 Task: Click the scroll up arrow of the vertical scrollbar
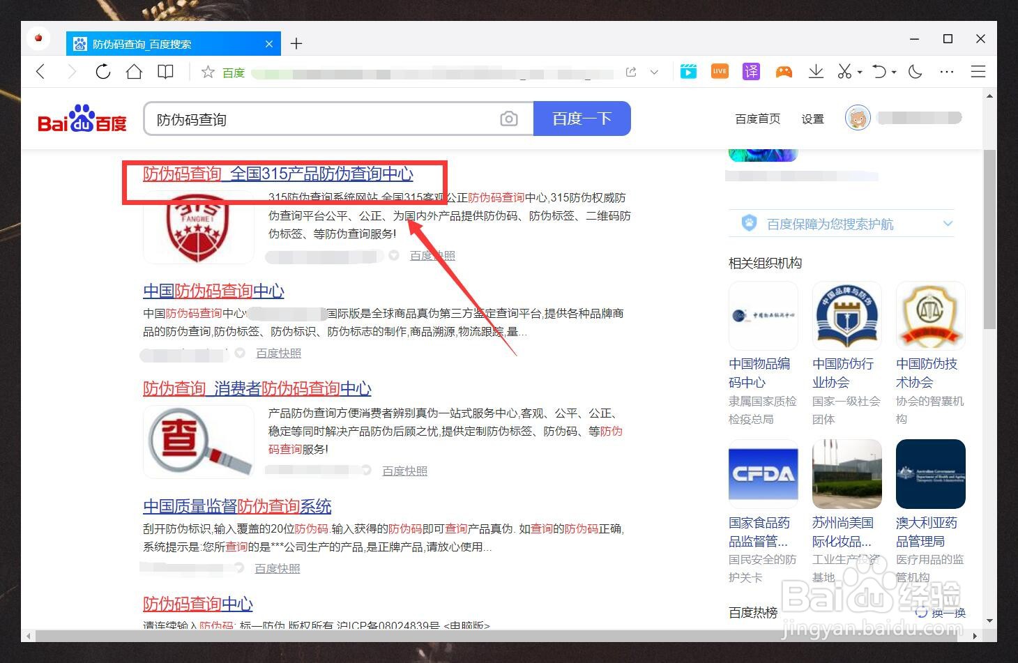click(989, 96)
